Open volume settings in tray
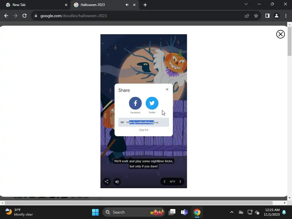This screenshot has width=292, height=219. tap(257, 212)
